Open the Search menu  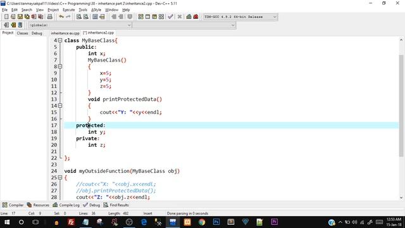click(x=27, y=10)
